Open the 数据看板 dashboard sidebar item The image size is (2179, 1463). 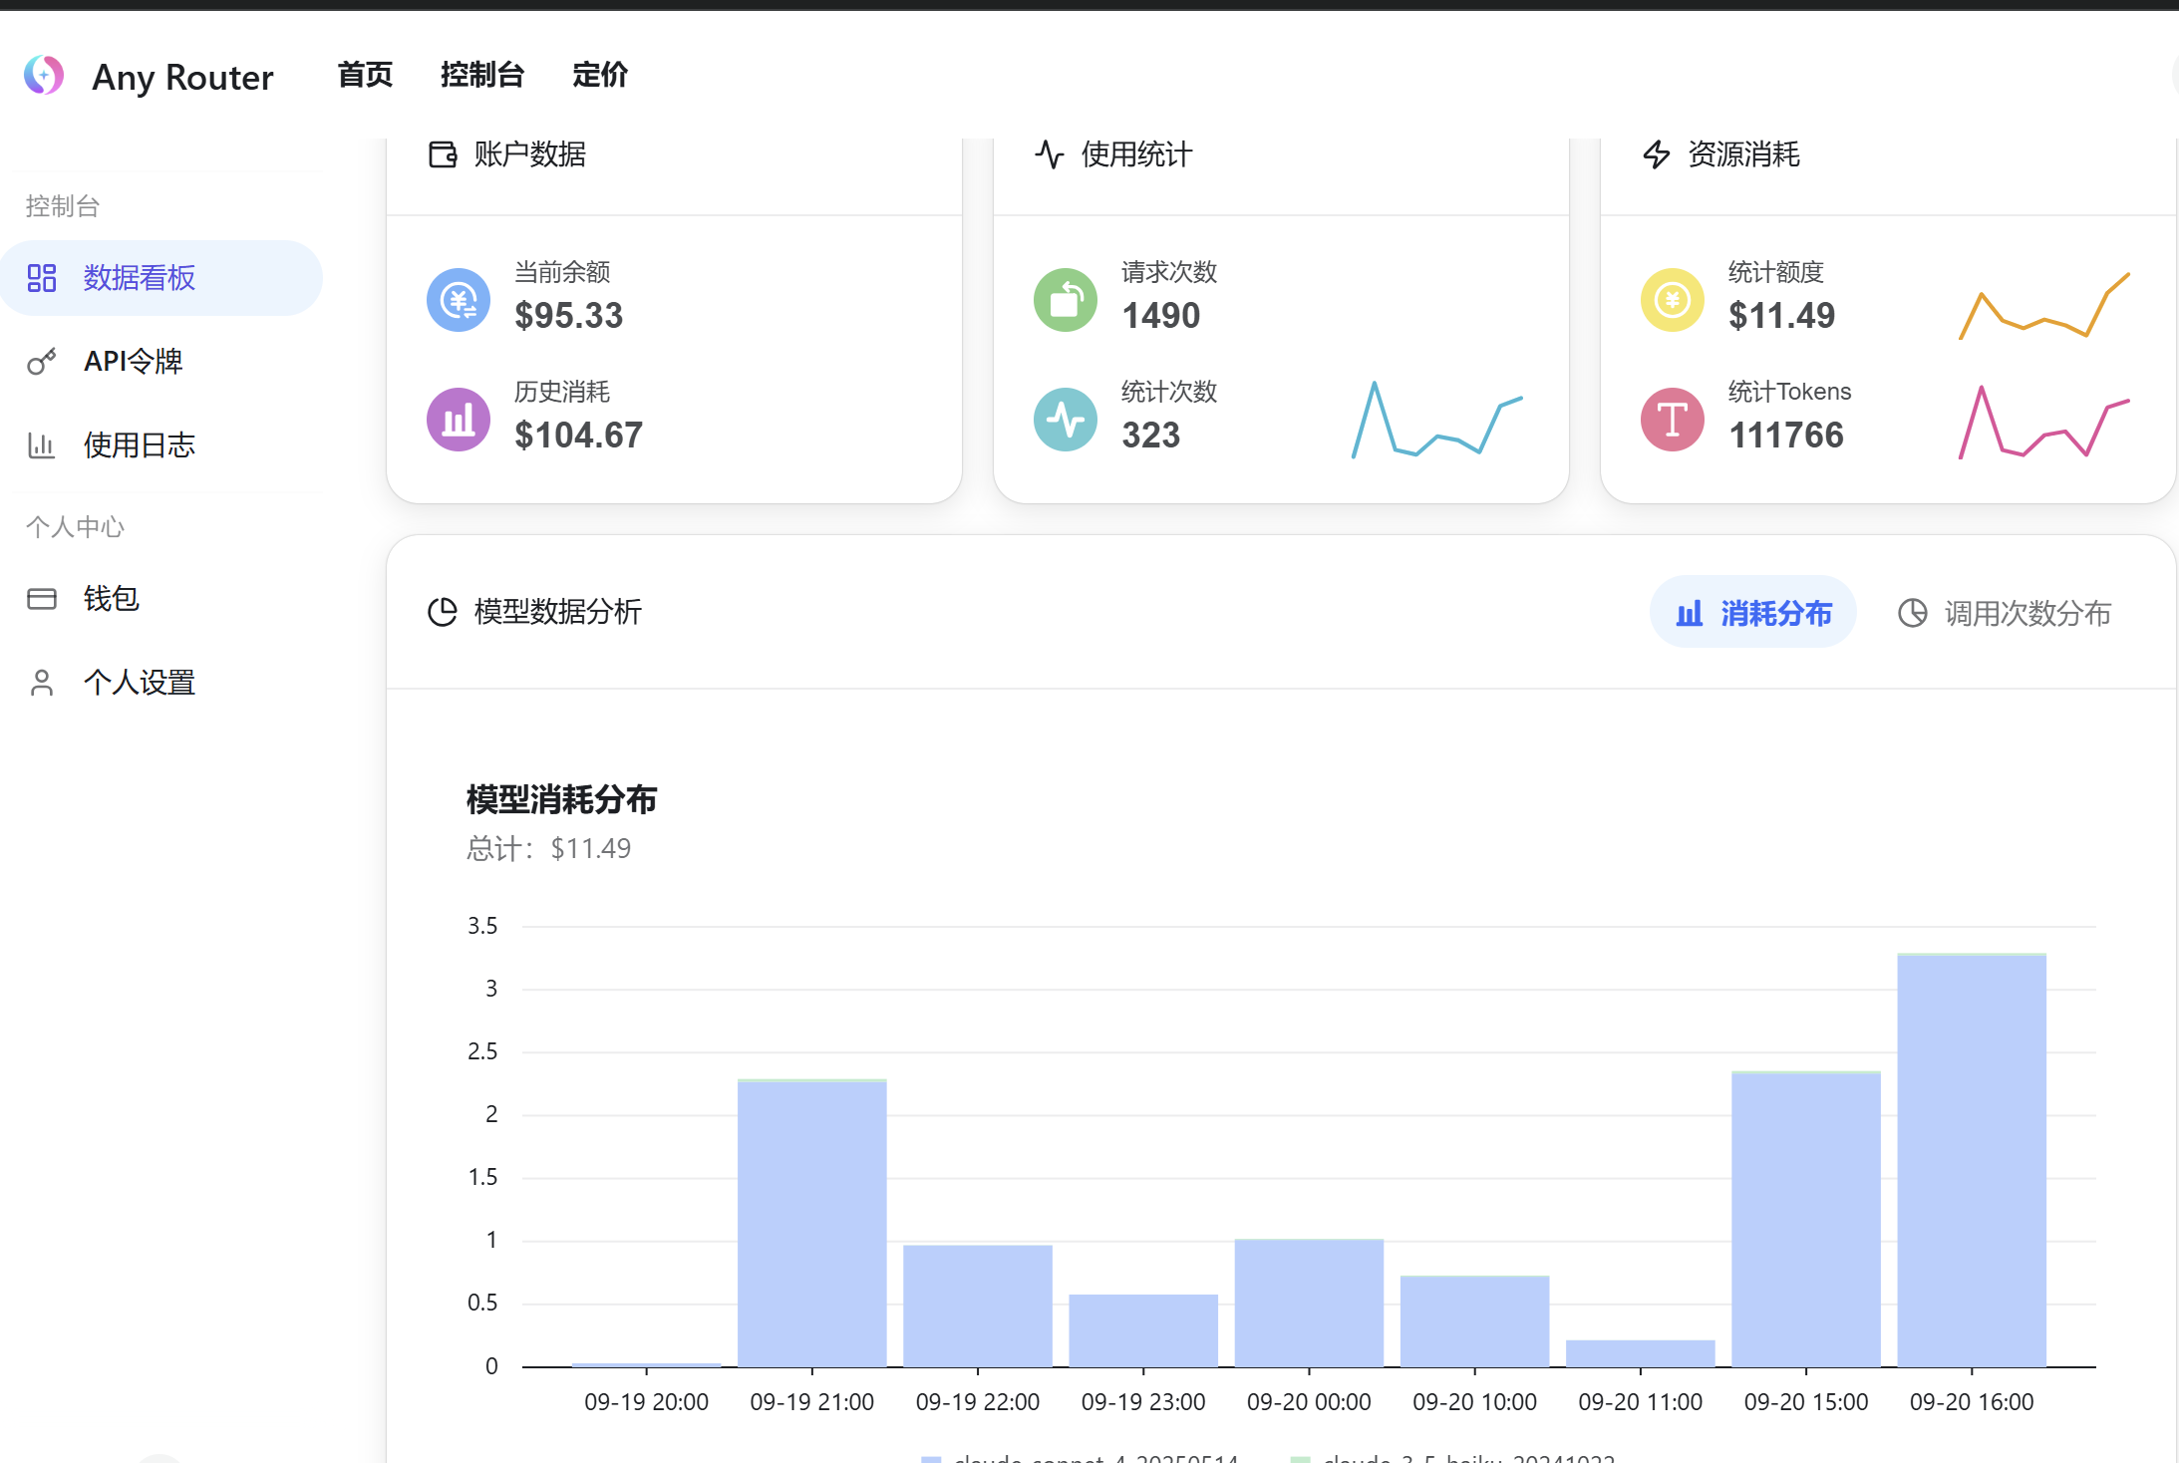coord(140,278)
